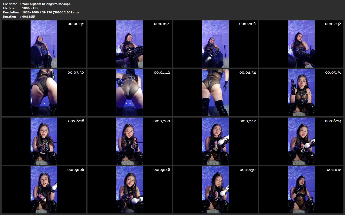The image size is (345, 215).
Task: Open the thumbnail frame stamped 00:06:18
Action: click(x=44, y=141)
